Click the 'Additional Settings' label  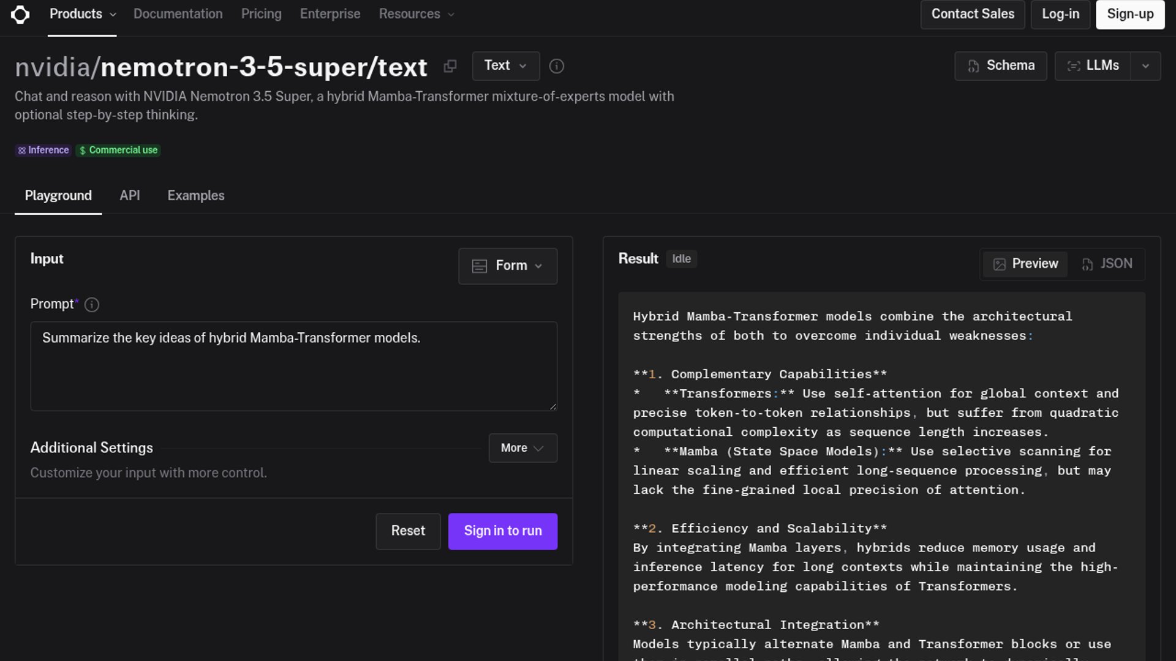(x=92, y=448)
